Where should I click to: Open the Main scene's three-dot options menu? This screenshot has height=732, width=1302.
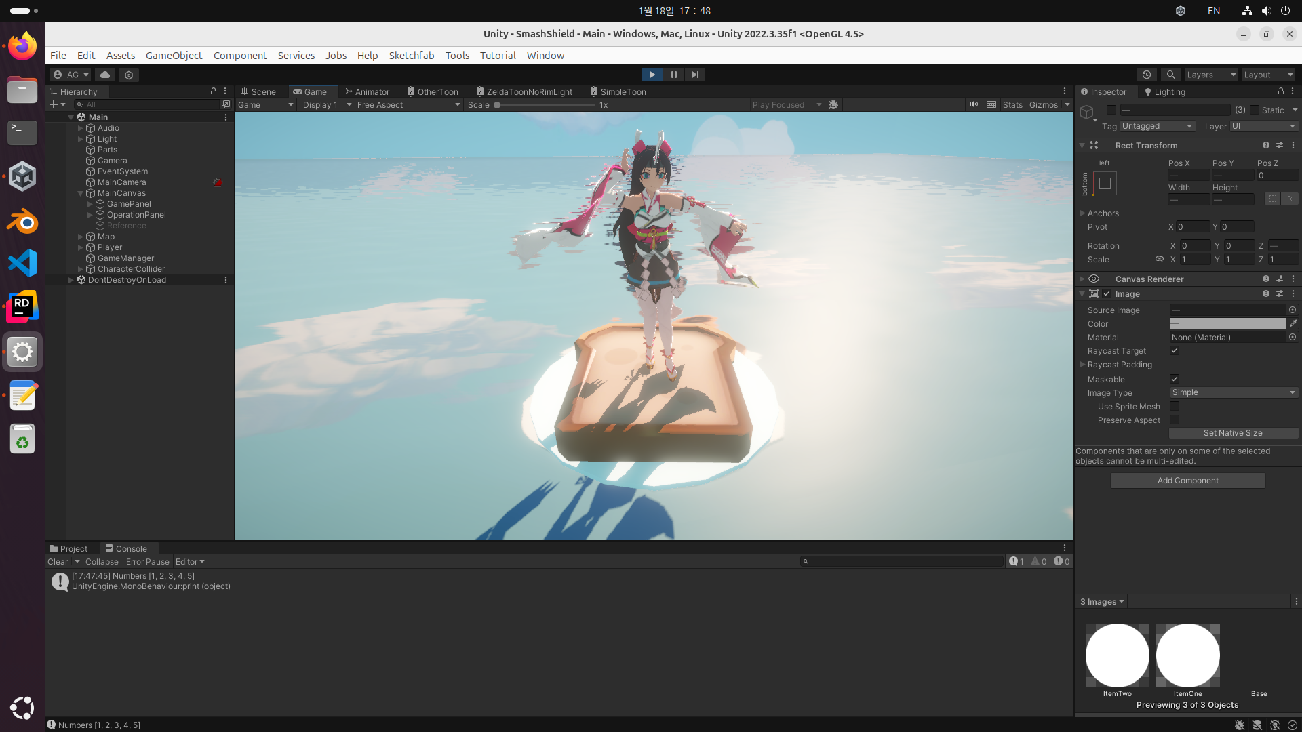coord(226,117)
